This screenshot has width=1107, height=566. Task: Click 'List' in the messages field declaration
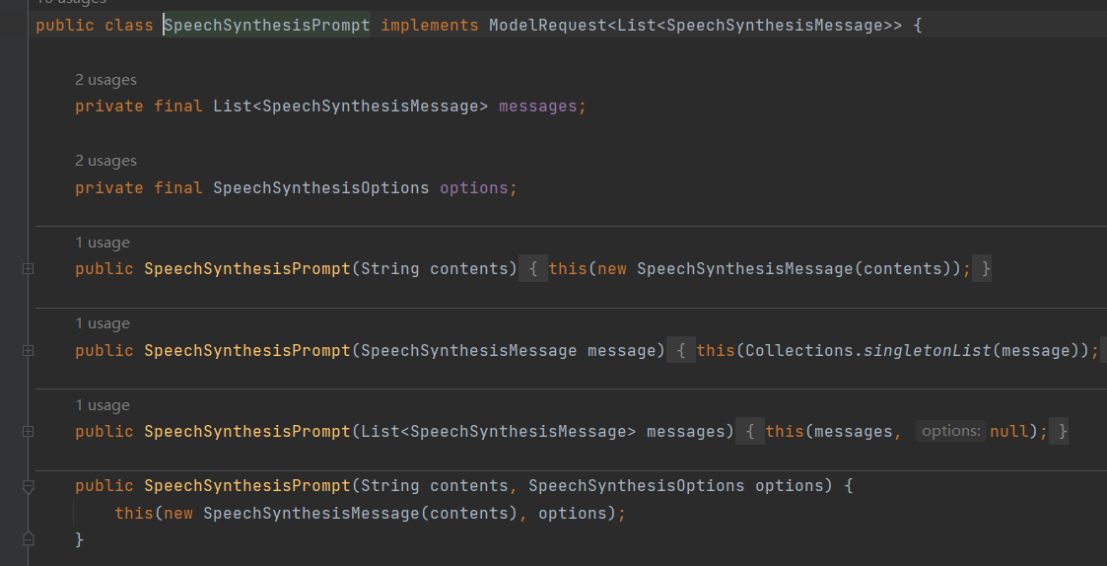coord(233,106)
